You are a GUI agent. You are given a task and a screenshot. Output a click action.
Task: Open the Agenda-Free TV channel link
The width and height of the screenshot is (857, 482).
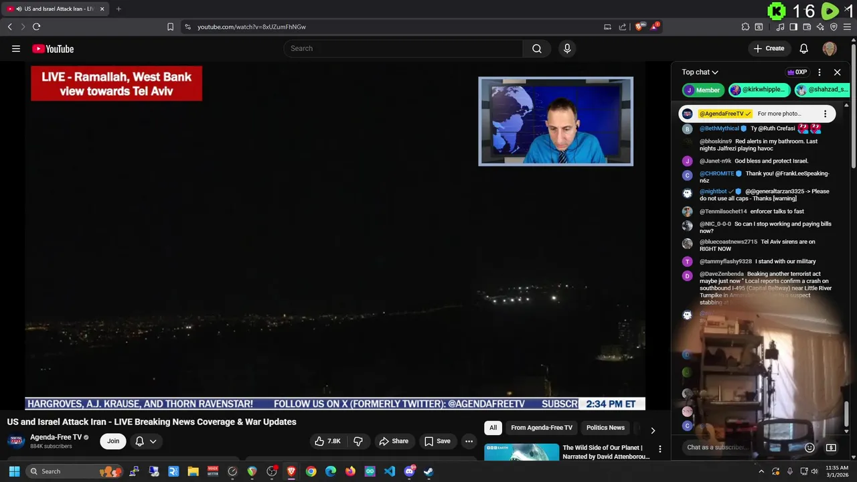coord(56,437)
